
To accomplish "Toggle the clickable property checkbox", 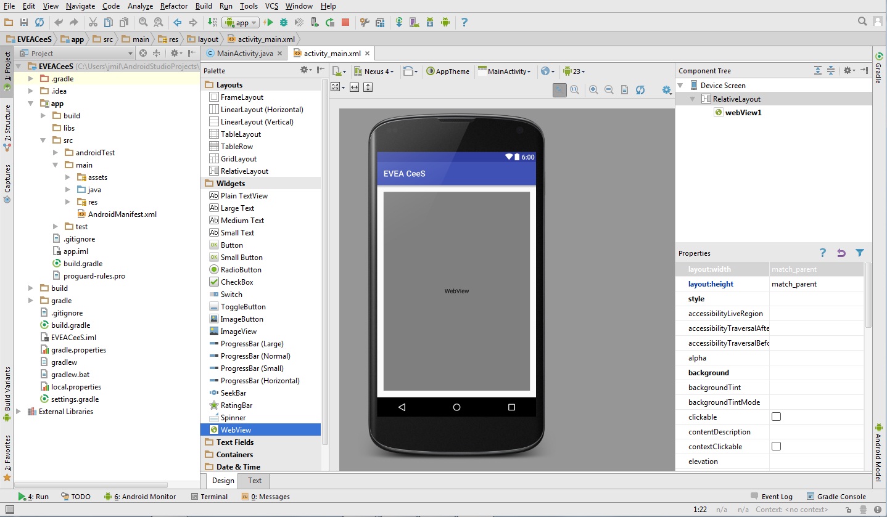I will (776, 417).
